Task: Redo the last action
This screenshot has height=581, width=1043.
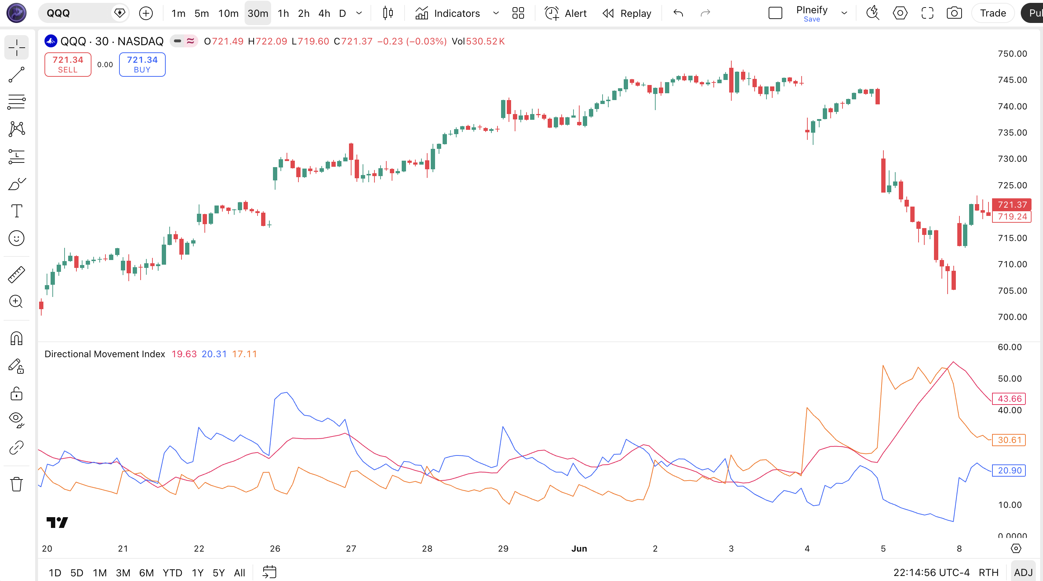Action: [x=705, y=13]
